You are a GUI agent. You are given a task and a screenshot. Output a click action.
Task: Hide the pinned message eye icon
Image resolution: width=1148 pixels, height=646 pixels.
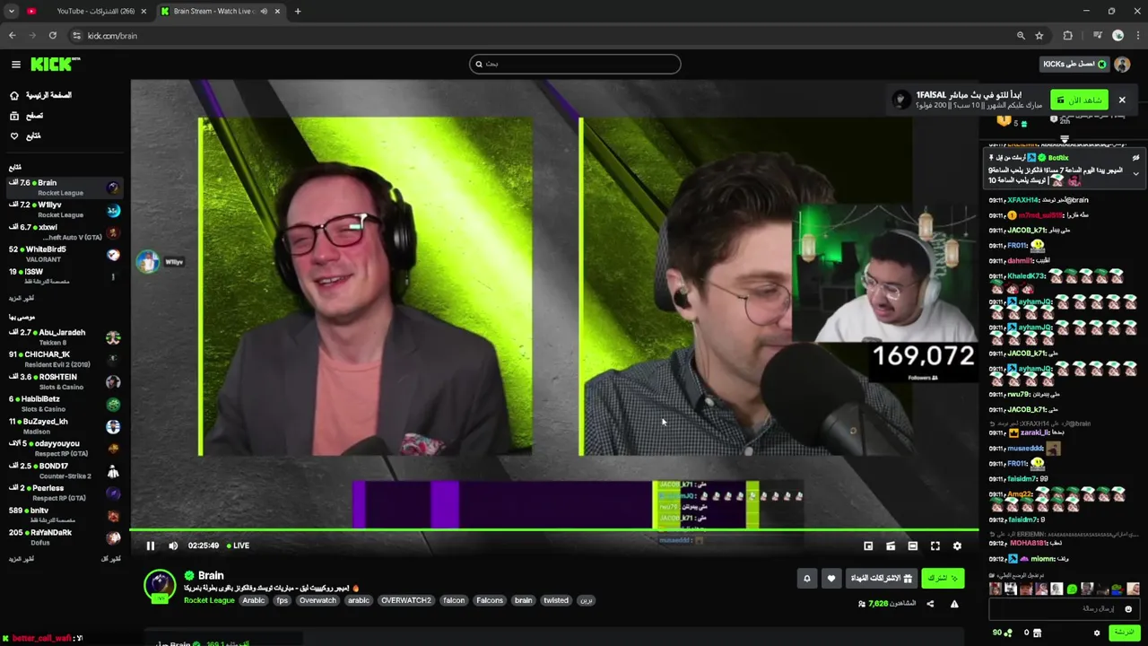coord(1135,158)
